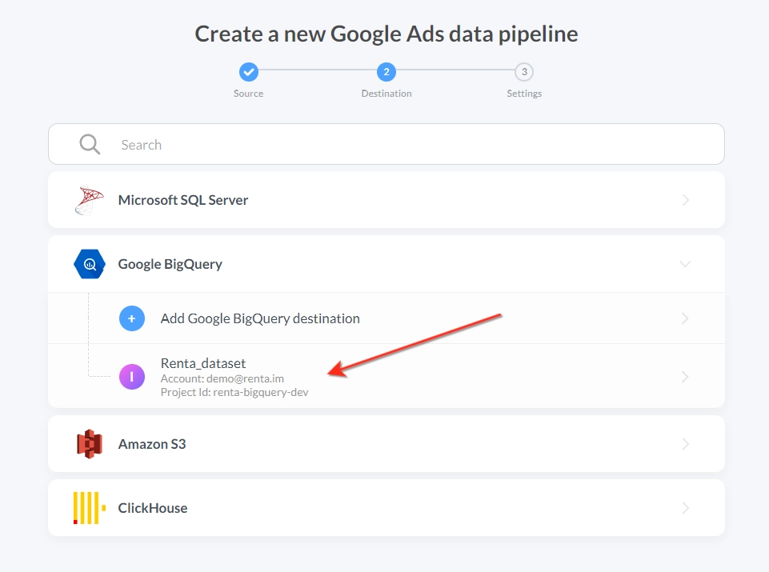Click the Source step label
The width and height of the screenshot is (769, 572).
(249, 93)
